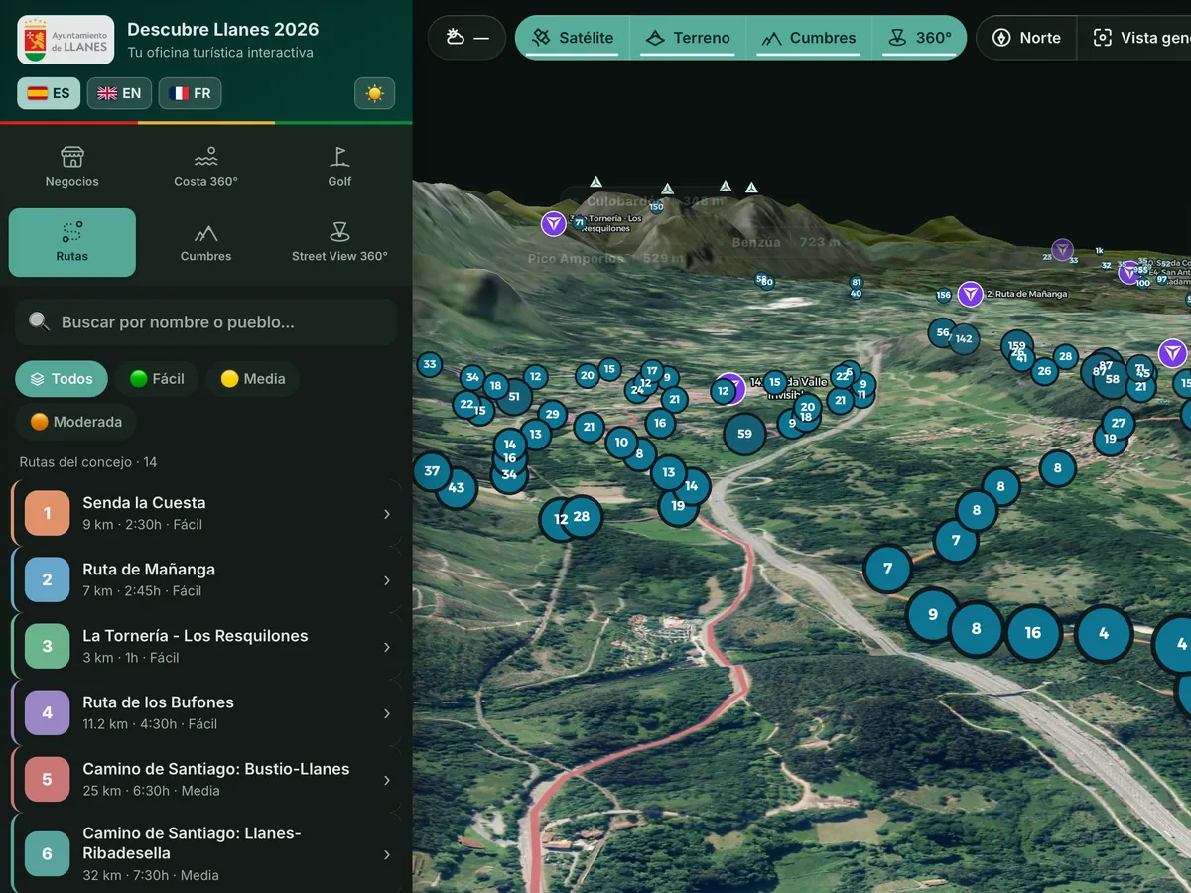Toggle the Satélite map layer
The image size is (1191, 893).
[x=573, y=38]
